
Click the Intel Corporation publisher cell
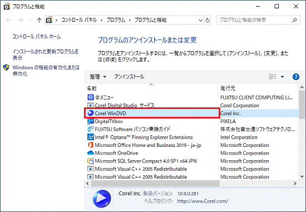239,137
